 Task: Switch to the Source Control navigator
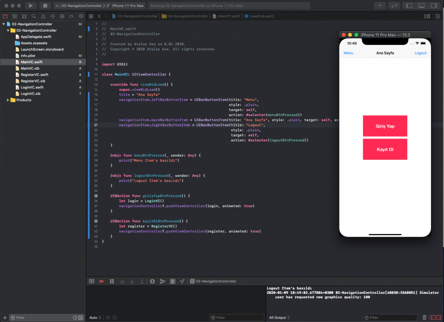tap(15, 16)
